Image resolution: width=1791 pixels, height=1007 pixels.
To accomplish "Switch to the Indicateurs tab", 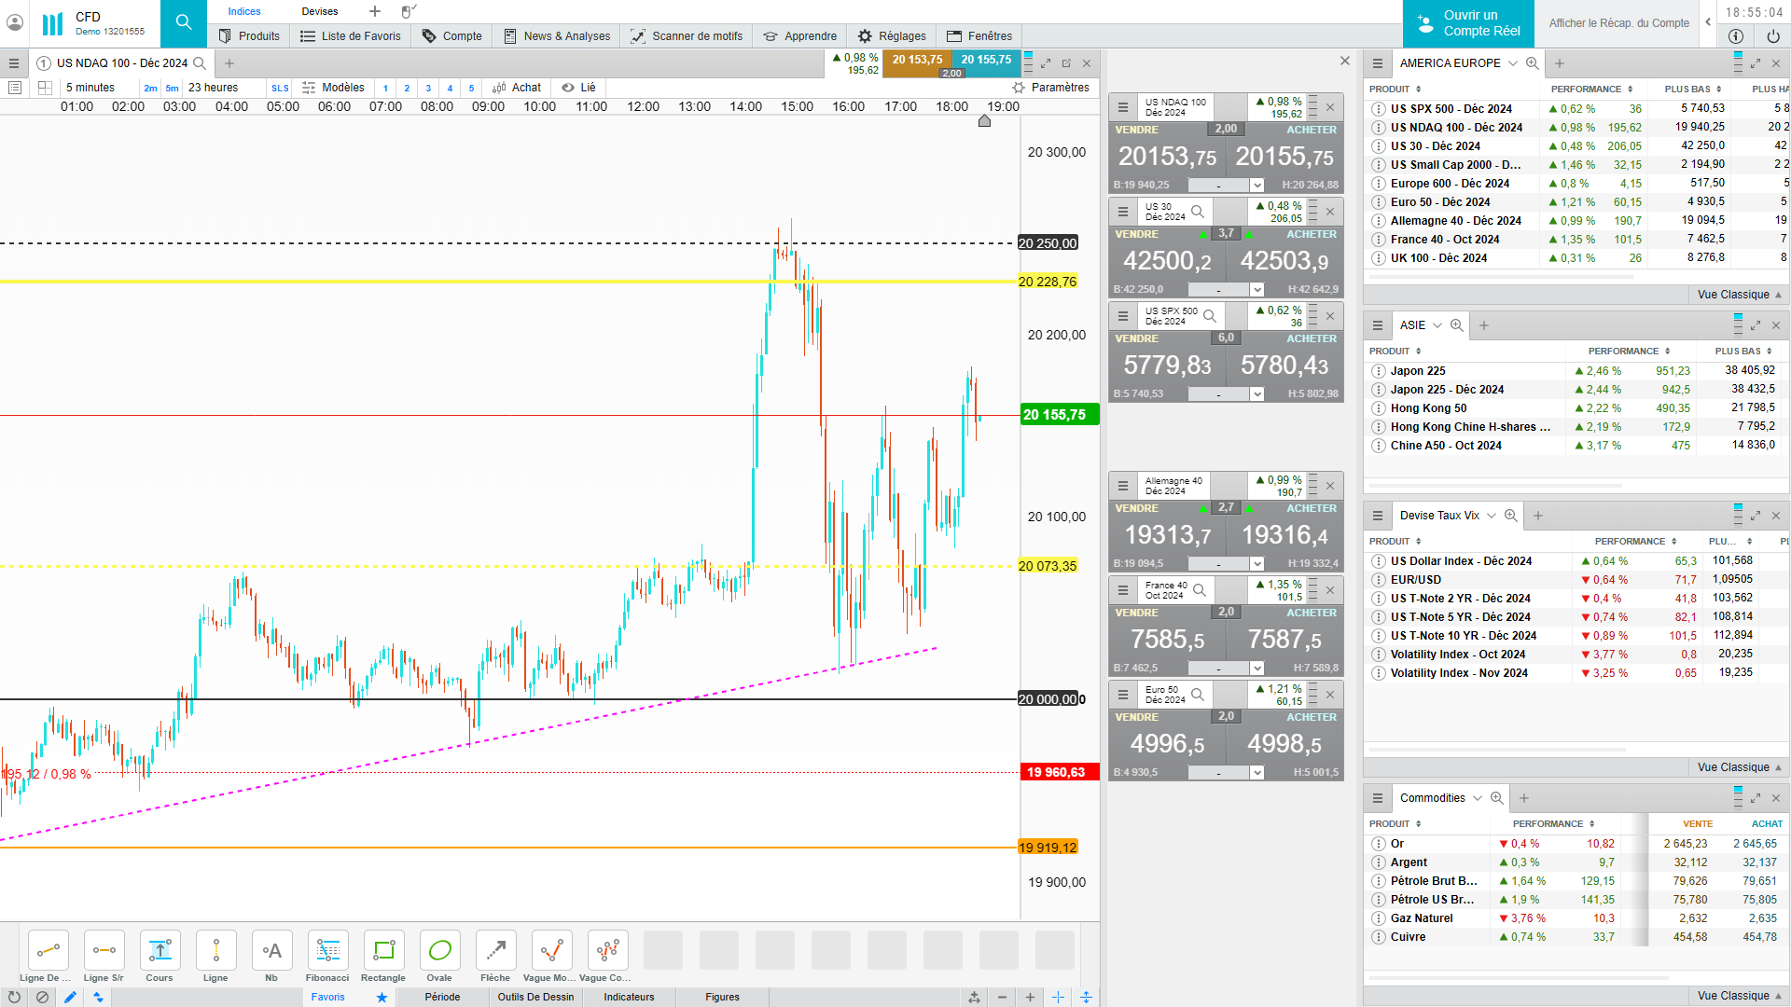I will [629, 997].
